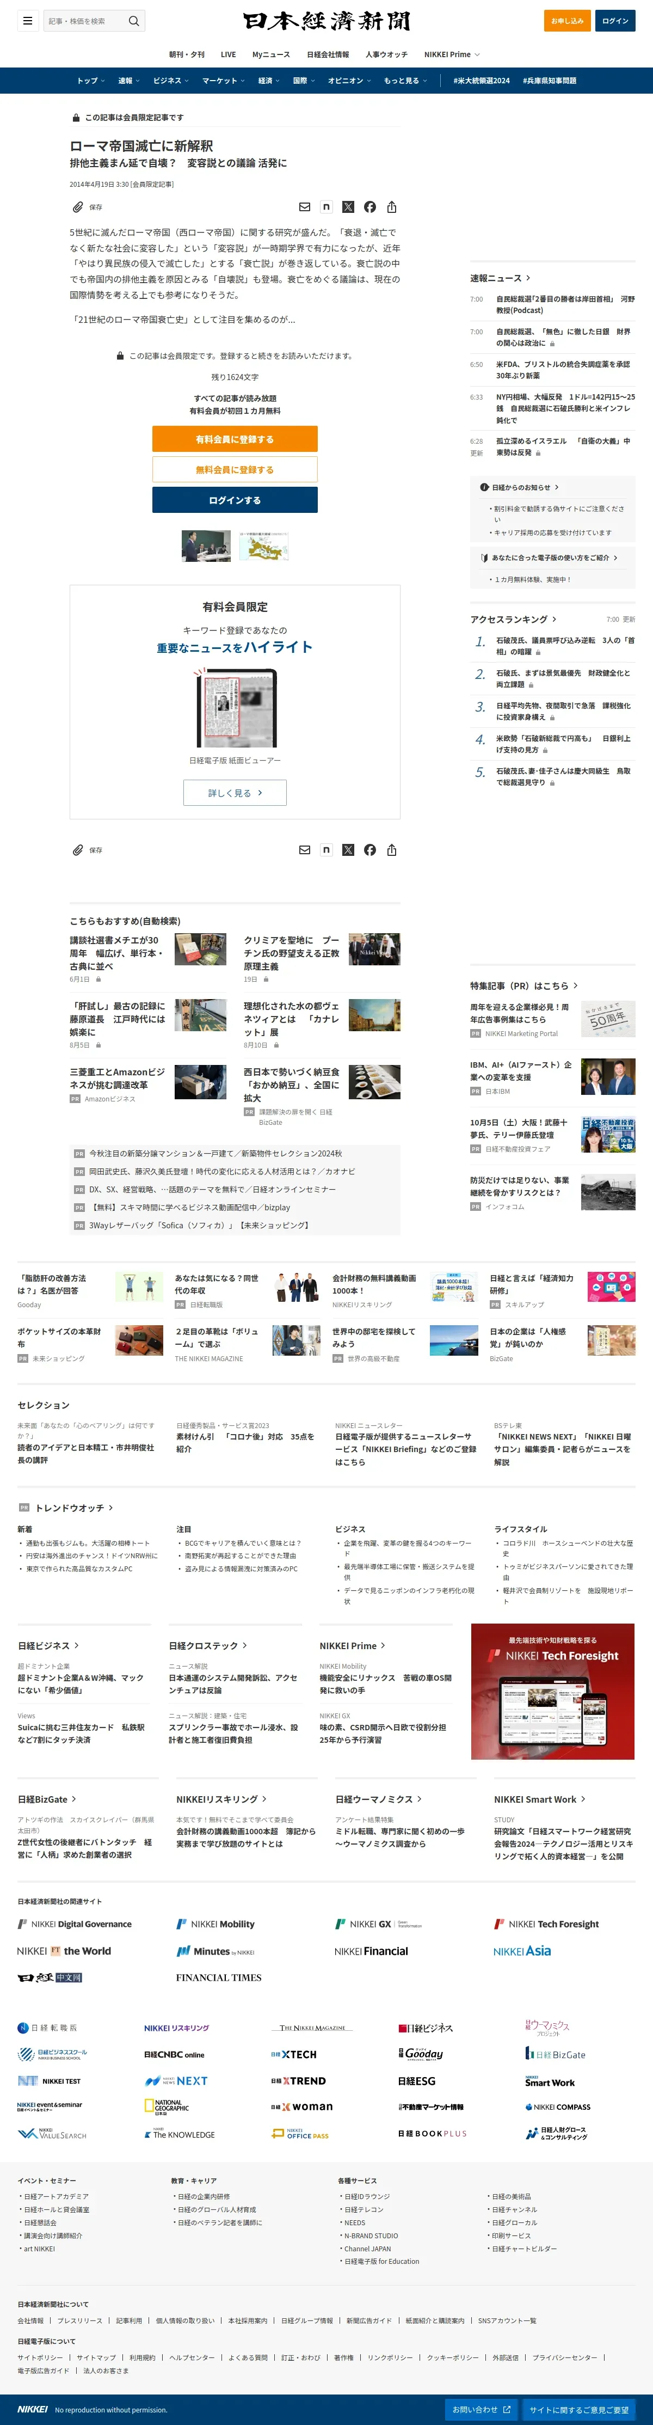Click the 詳しく見る button
The image size is (653, 2425).
coord(235,793)
